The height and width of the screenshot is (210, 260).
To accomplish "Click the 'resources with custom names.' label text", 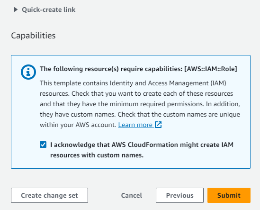I will 97,155.
